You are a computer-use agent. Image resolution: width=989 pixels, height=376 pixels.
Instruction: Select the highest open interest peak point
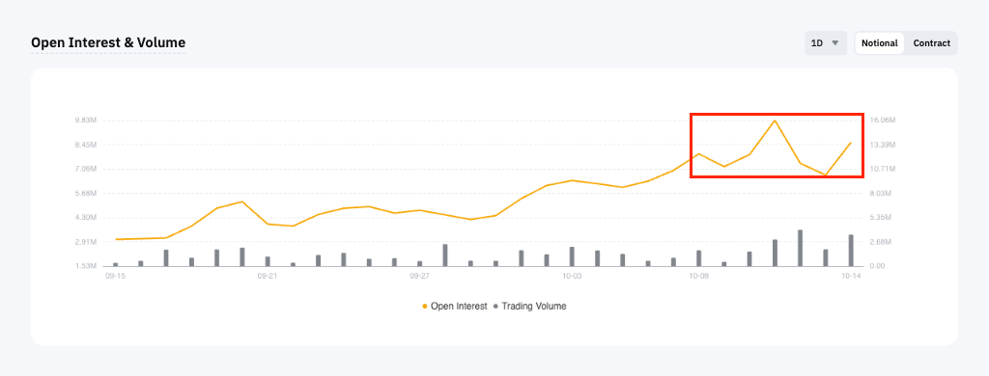(775, 121)
